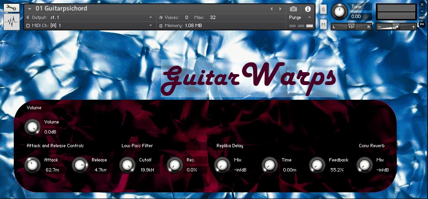
Task: Remove instrument with X button
Action: (x=422, y=5)
